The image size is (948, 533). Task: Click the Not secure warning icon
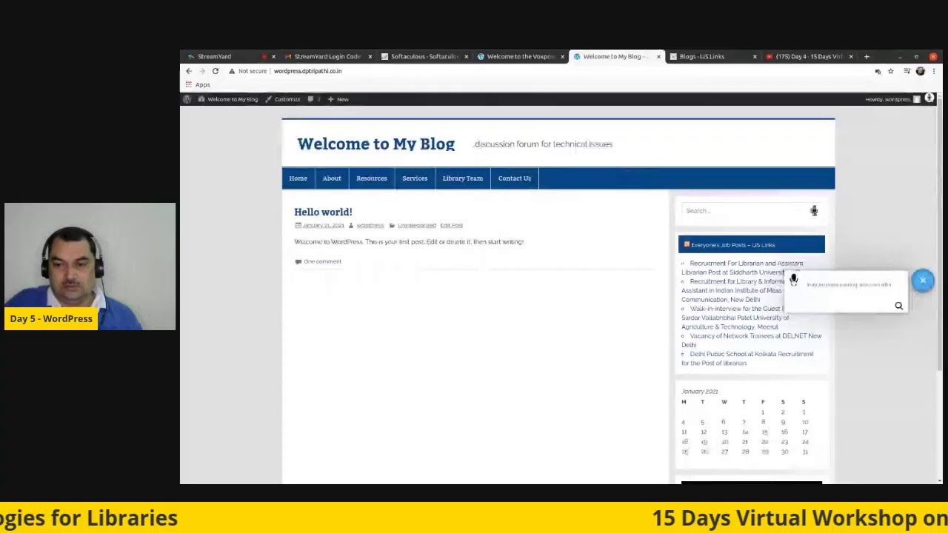232,71
